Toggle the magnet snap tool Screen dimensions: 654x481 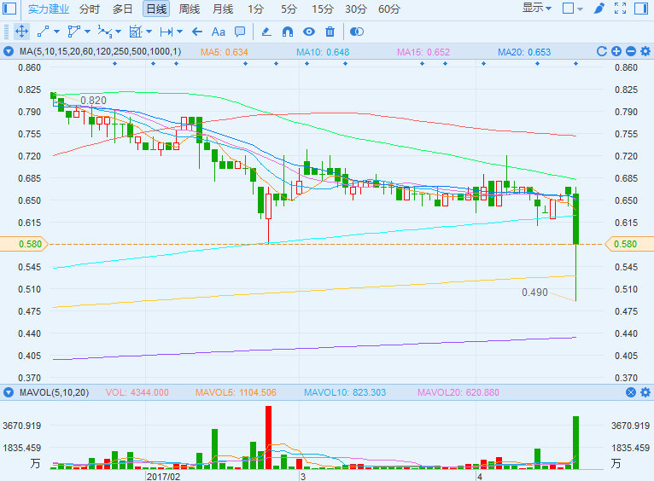288,32
